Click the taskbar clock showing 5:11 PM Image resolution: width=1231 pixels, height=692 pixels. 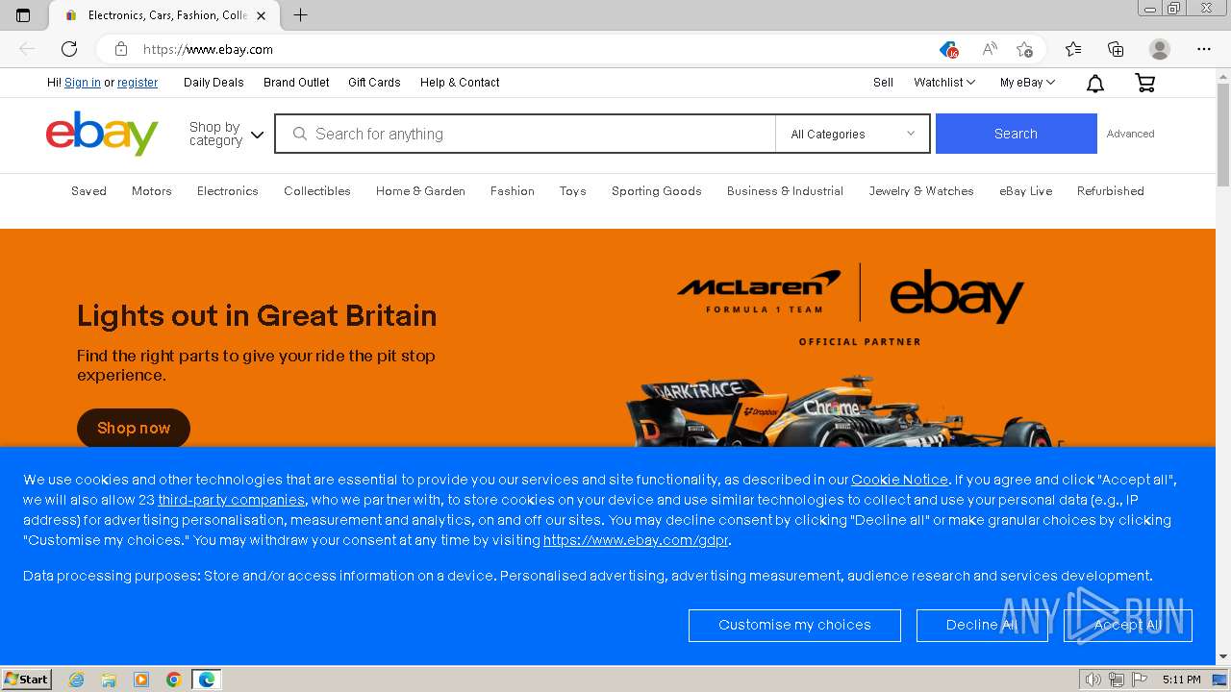point(1181,680)
